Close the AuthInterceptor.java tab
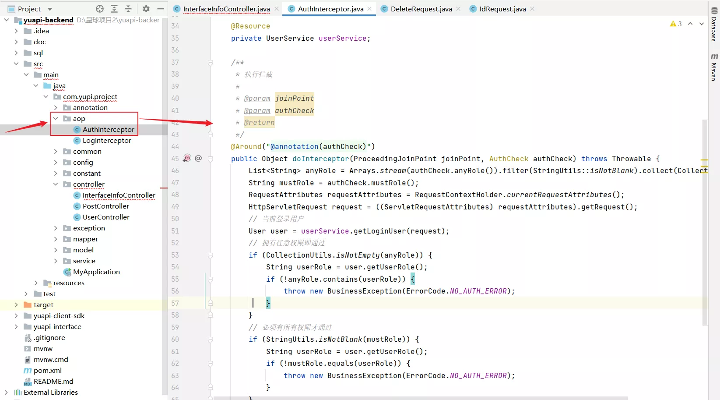Screen dimensions: 720x400 click(x=369, y=9)
